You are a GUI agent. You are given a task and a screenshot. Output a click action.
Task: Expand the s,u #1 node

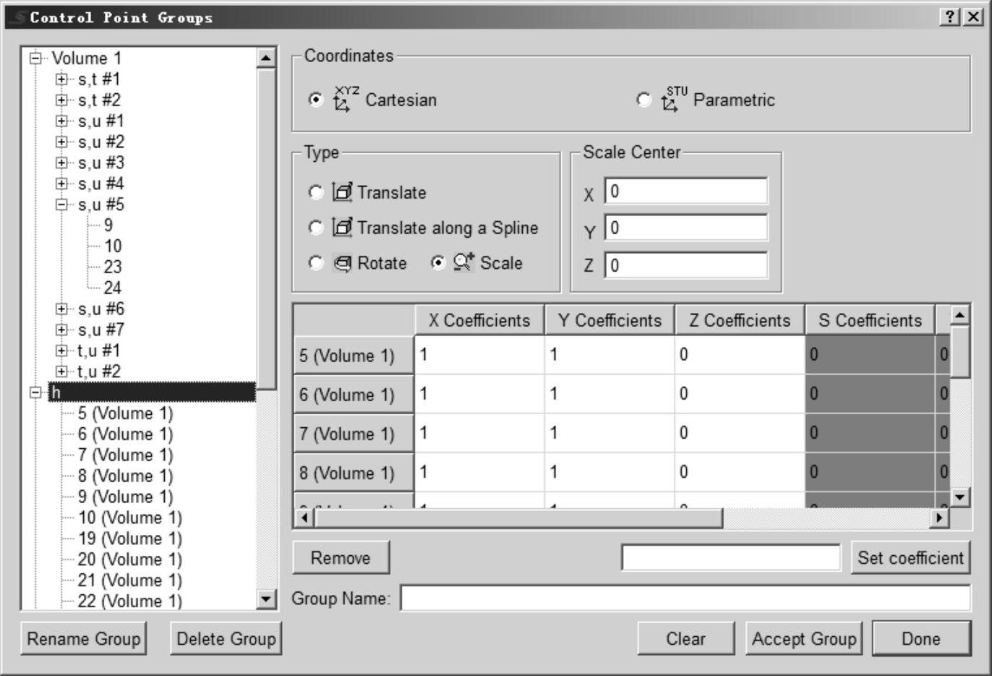pos(61,121)
